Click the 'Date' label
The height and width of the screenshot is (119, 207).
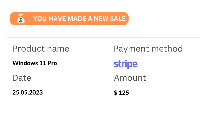coord(22,78)
